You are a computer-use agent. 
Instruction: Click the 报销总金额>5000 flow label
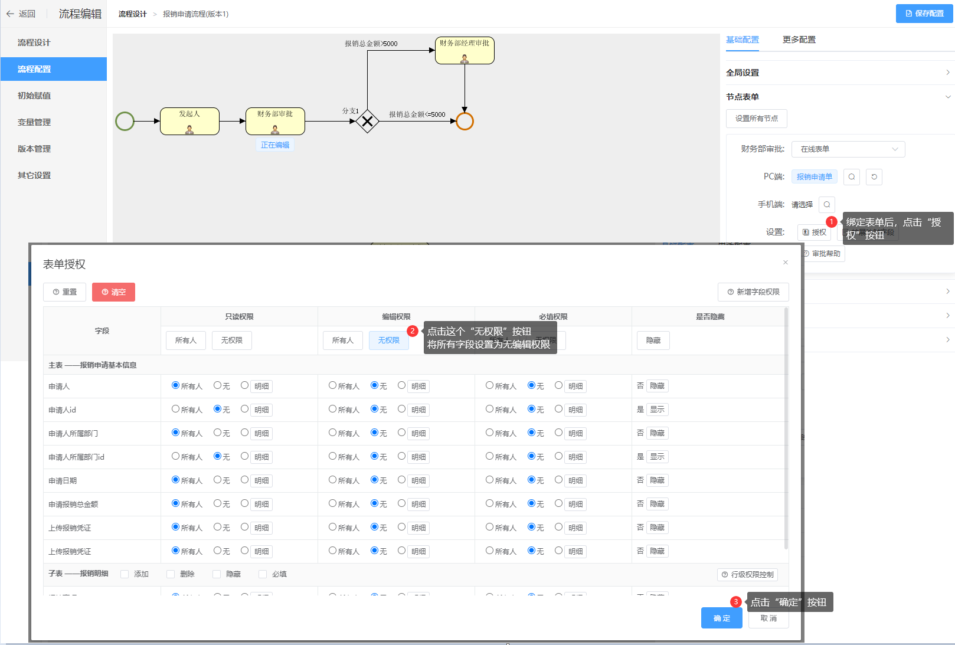(371, 44)
